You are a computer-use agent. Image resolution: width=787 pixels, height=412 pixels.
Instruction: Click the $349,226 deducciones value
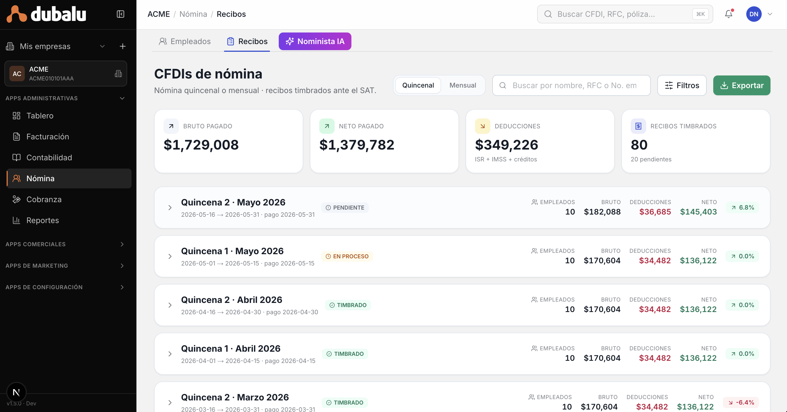pyautogui.click(x=507, y=145)
